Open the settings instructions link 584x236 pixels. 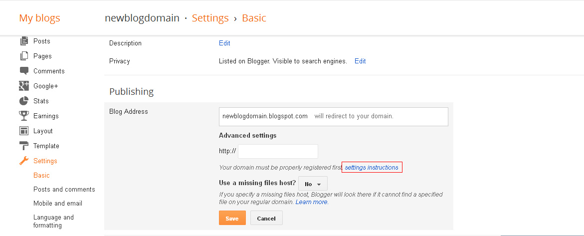point(372,168)
